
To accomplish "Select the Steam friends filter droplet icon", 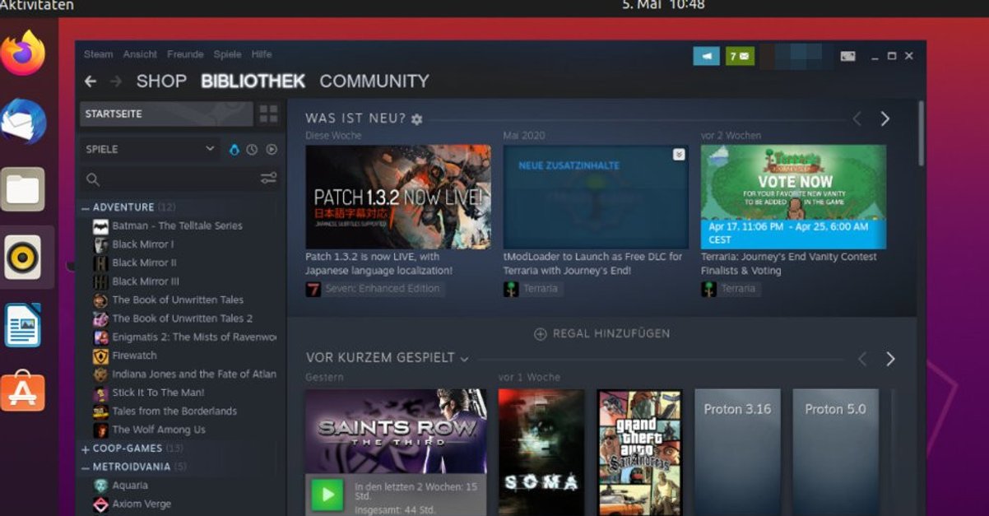I will (234, 149).
